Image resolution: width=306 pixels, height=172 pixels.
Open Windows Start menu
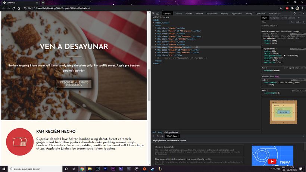(4, 169)
